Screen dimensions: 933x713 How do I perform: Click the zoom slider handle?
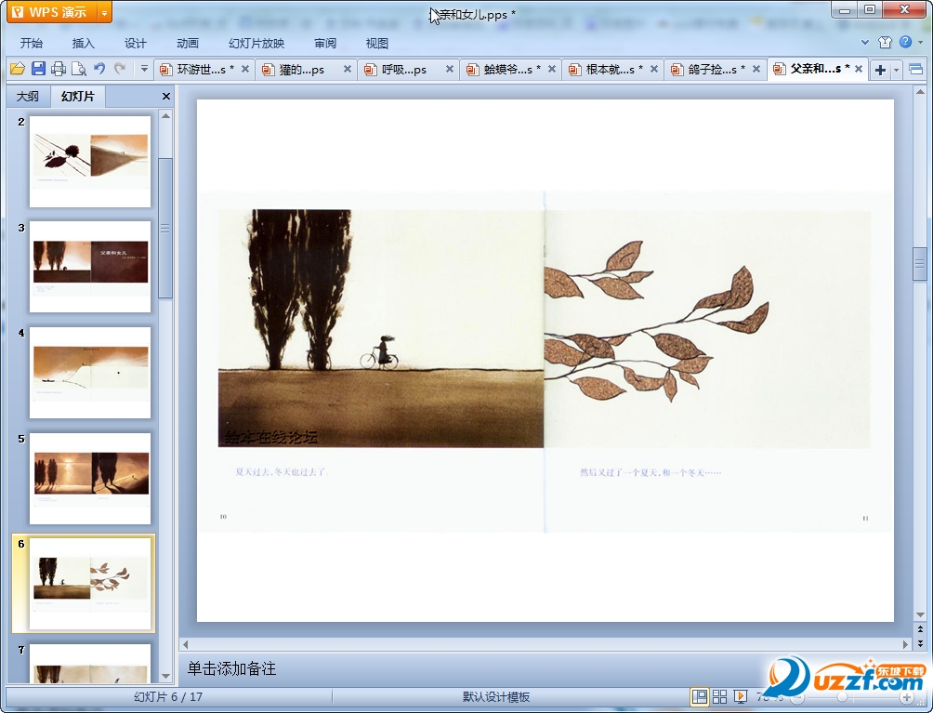tap(843, 696)
